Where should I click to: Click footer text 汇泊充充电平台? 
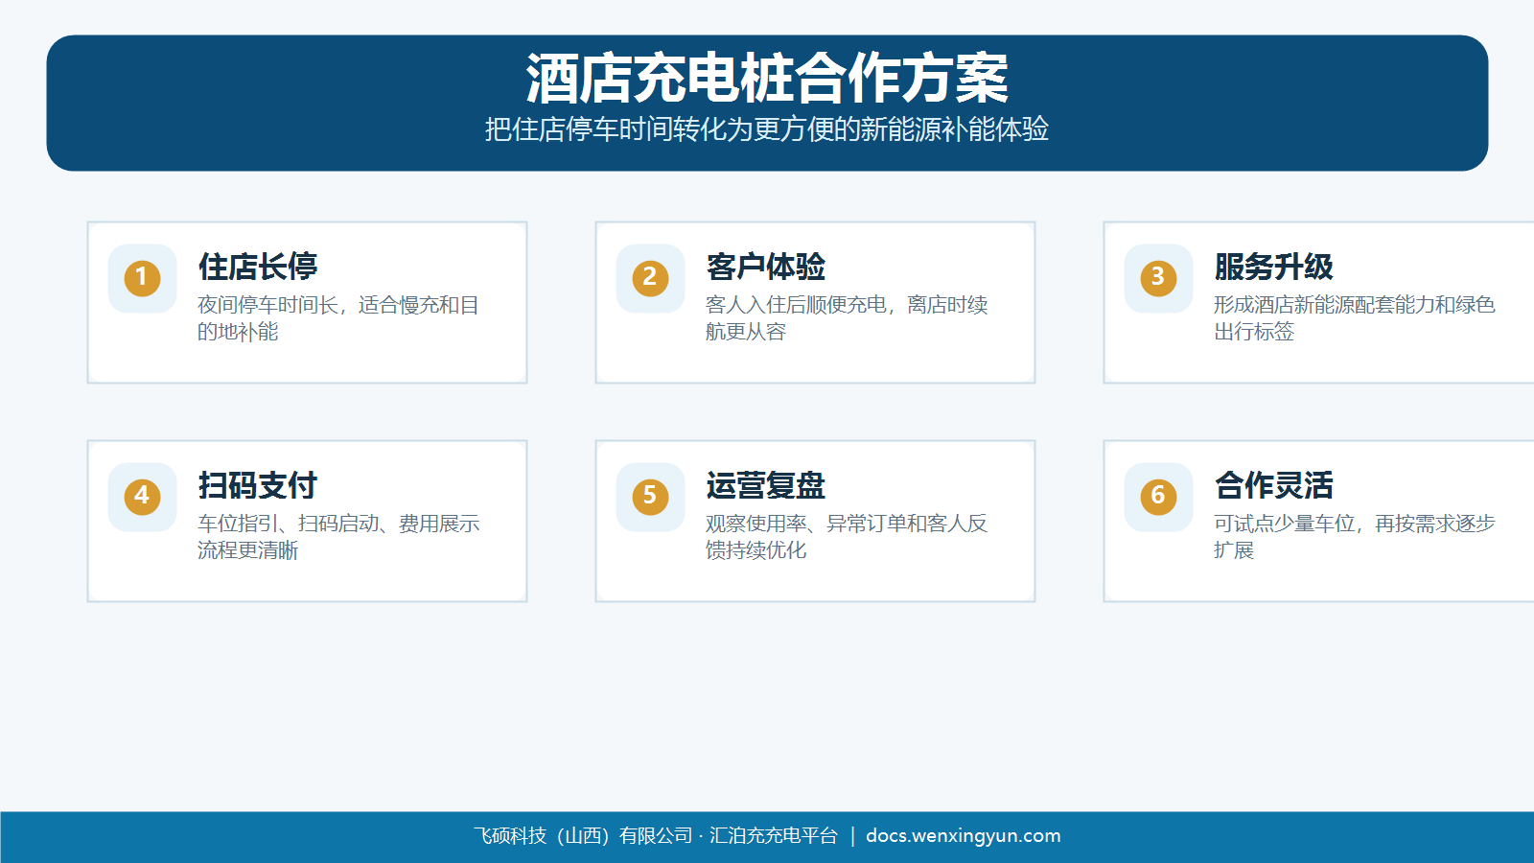coord(774,836)
